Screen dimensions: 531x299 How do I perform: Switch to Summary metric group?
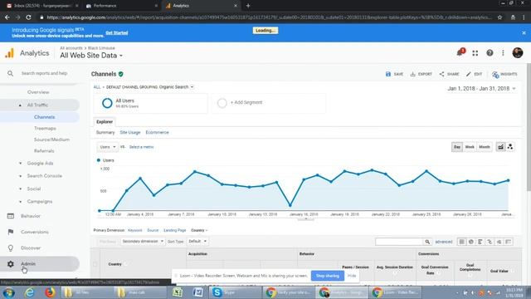coord(105,133)
